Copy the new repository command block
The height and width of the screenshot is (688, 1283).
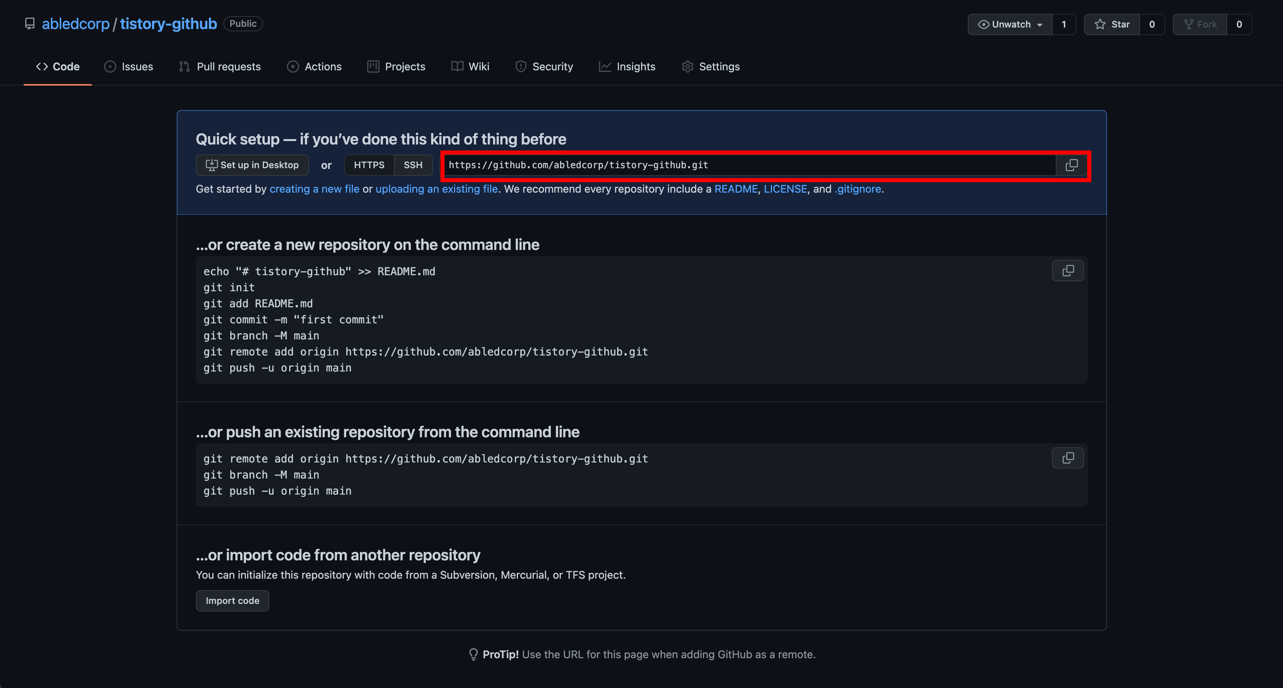point(1067,271)
